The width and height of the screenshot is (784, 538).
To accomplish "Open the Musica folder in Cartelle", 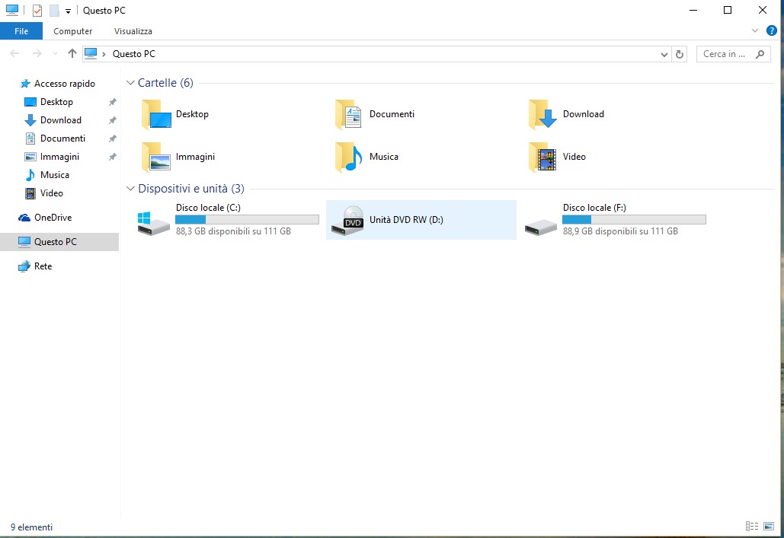I will tap(366, 157).
